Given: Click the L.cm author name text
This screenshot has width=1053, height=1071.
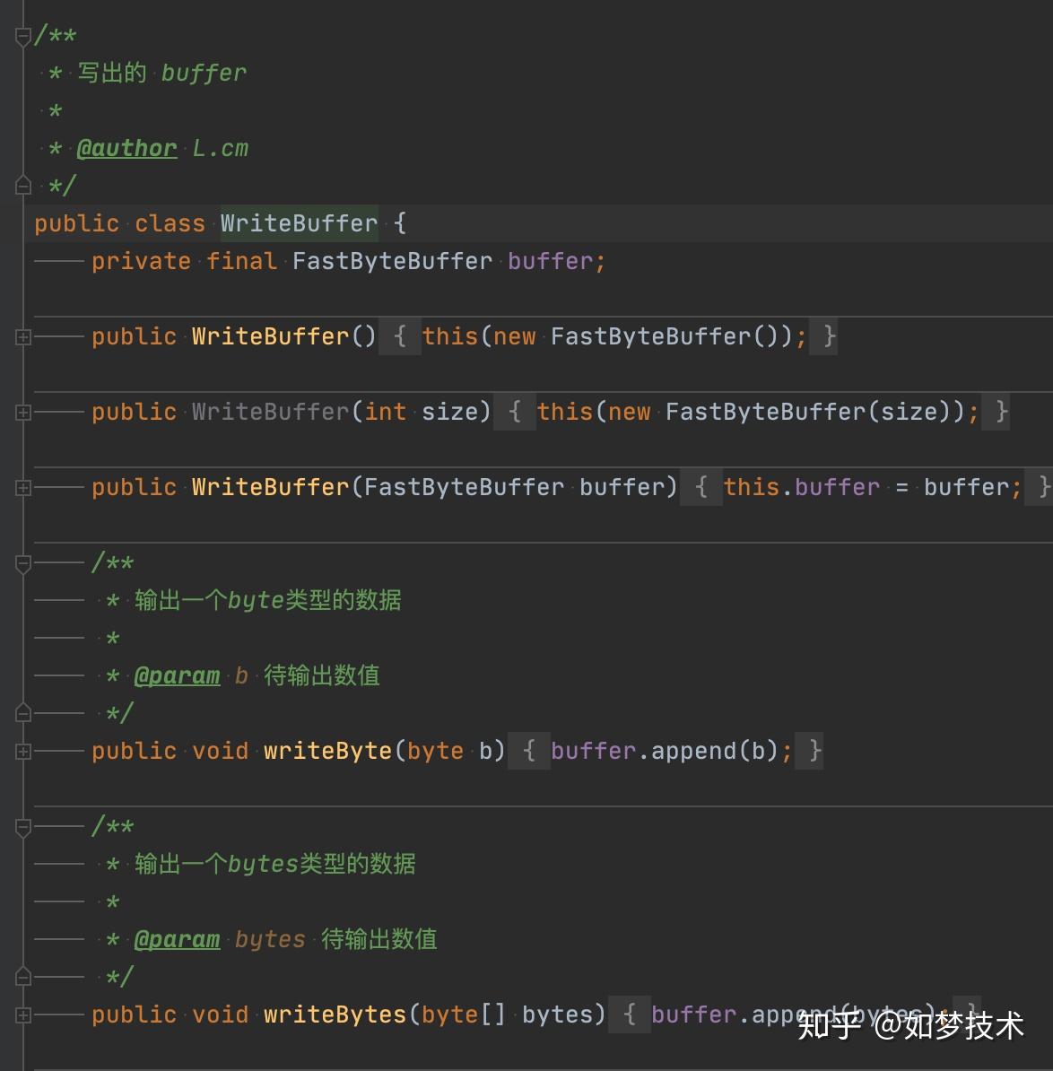Looking at the screenshot, I should (221, 148).
